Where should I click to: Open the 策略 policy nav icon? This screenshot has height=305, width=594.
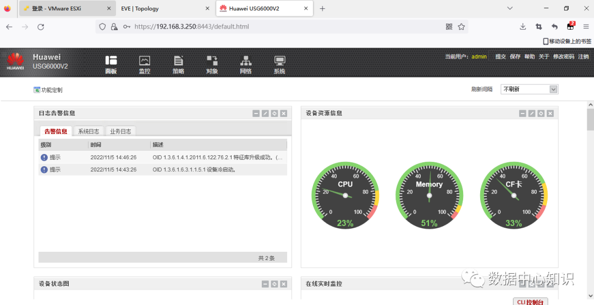(178, 64)
